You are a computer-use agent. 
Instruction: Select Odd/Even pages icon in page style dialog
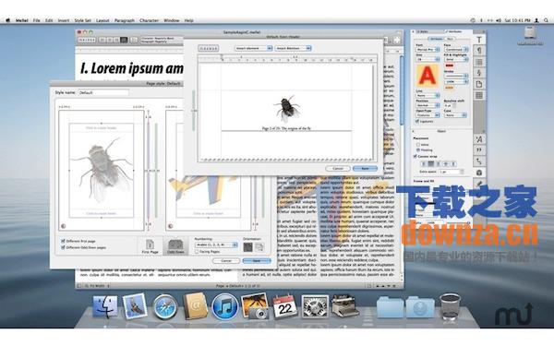(175, 246)
